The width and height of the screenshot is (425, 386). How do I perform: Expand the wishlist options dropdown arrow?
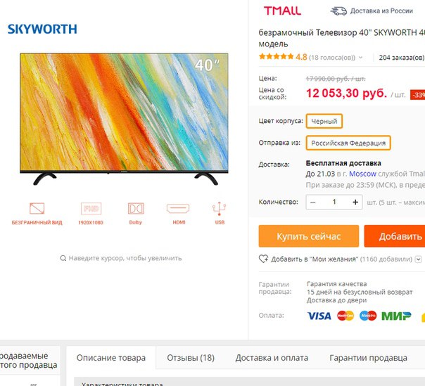tap(419, 259)
